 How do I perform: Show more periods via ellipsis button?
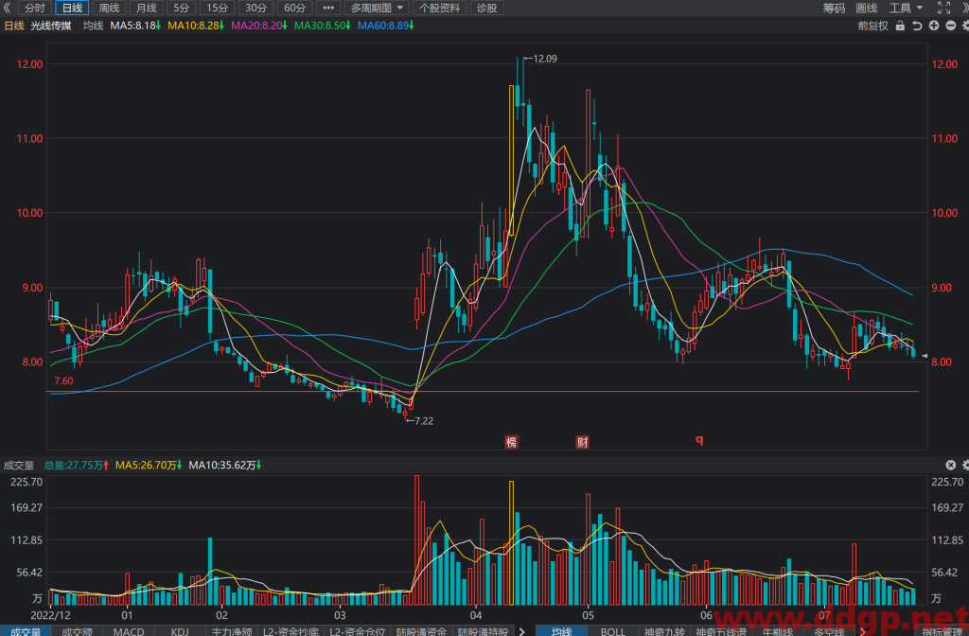coord(328,8)
